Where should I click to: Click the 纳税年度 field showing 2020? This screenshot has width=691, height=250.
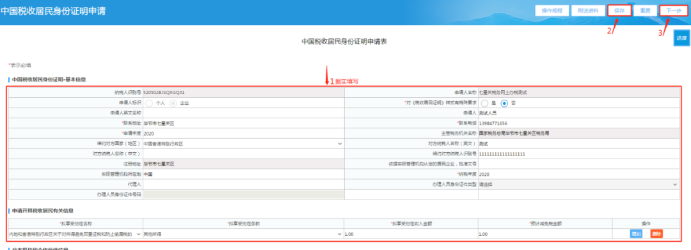click(x=578, y=174)
